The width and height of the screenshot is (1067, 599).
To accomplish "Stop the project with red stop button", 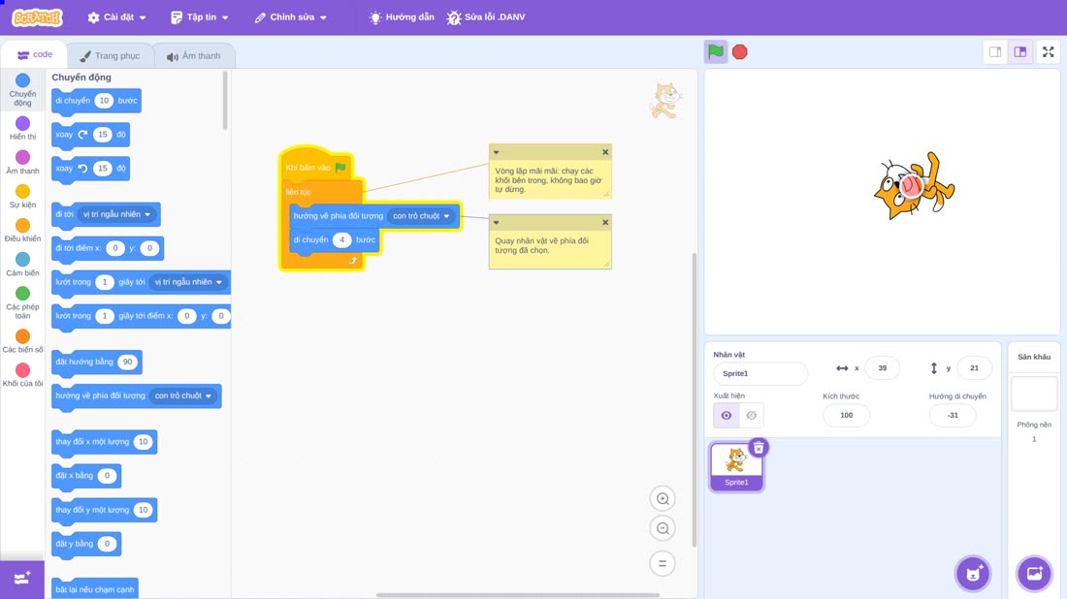I will [740, 51].
